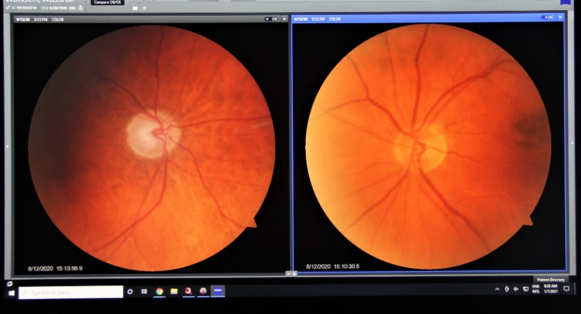Close the left OD image panel
Image resolution: width=581 pixels, height=314 pixels.
[x=284, y=19]
